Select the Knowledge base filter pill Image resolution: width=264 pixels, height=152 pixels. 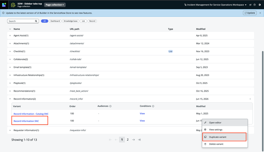tap(71, 21)
